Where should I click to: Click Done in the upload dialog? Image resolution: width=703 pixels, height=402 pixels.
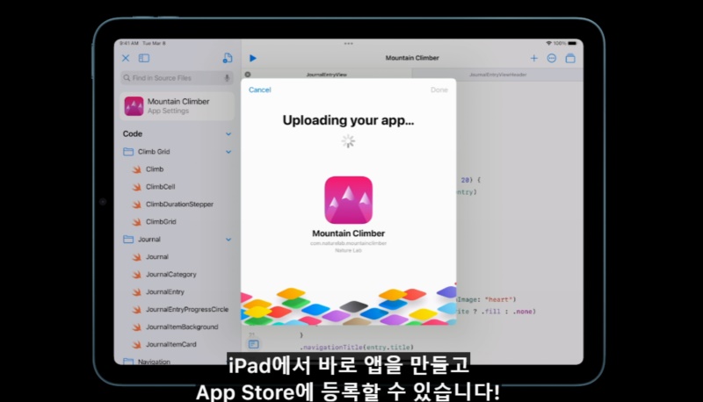click(x=439, y=90)
